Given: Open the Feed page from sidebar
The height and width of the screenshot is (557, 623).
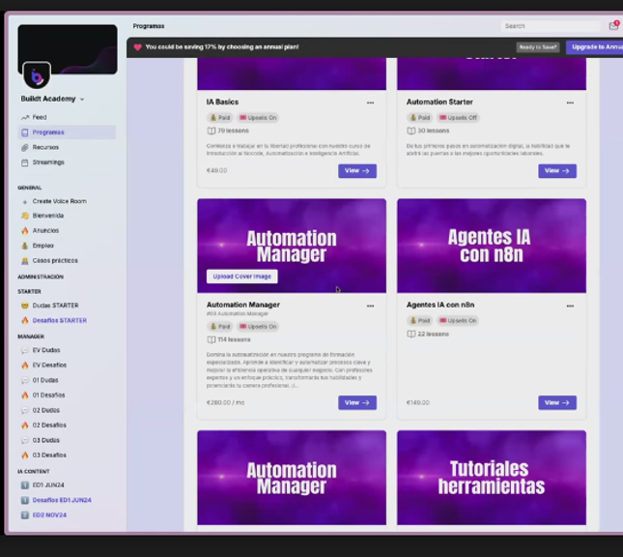Looking at the screenshot, I should 39,117.
